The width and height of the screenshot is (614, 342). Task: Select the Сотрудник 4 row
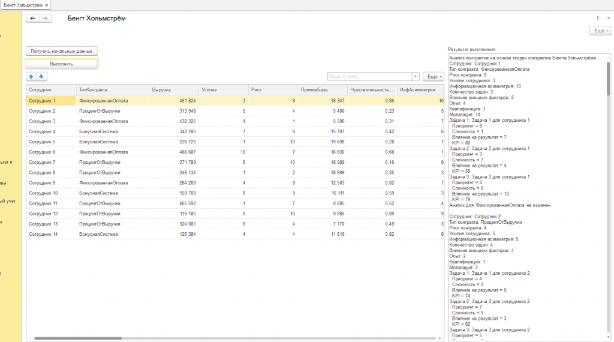pos(235,131)
